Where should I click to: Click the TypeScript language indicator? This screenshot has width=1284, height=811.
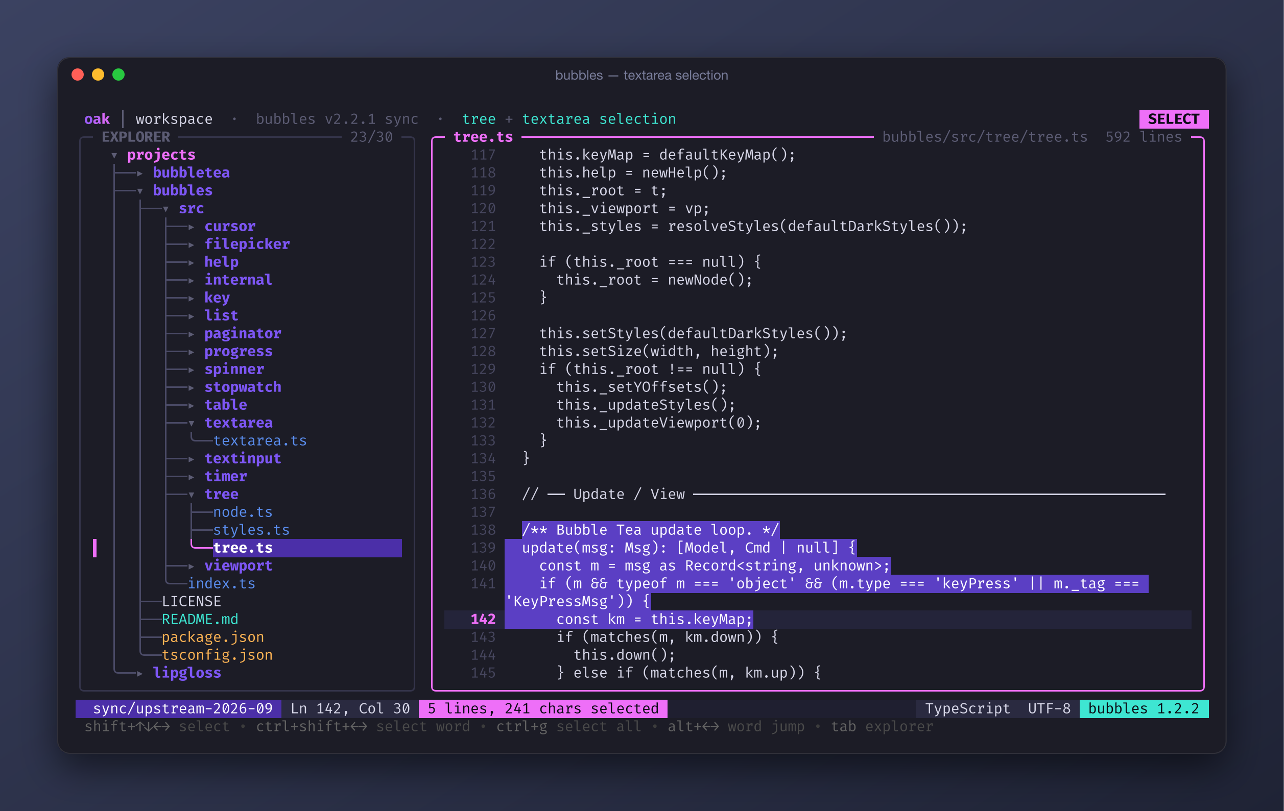[968, 709]
